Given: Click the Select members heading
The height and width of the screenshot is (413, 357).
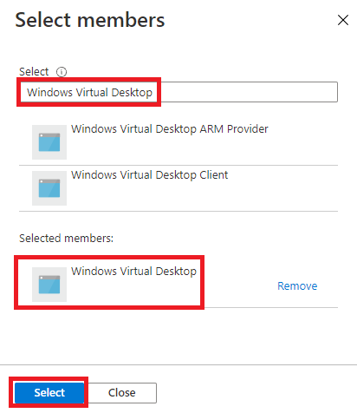Looking at the screenshot, I should click(x=90, y=20).
